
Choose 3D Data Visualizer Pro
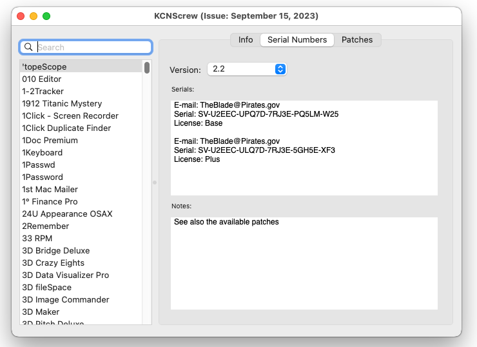point(81,275)
